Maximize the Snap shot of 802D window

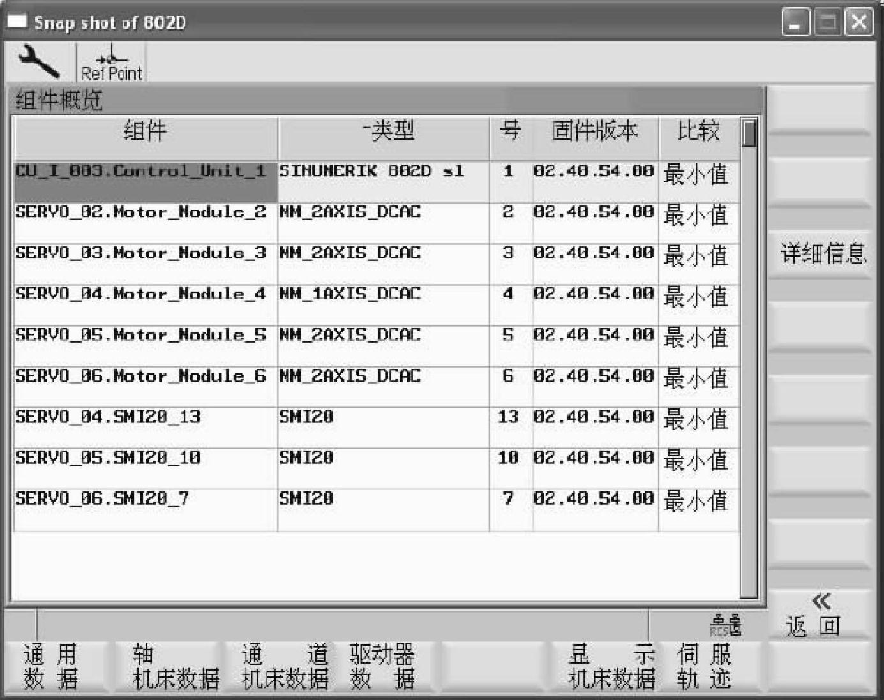point(828,23)
